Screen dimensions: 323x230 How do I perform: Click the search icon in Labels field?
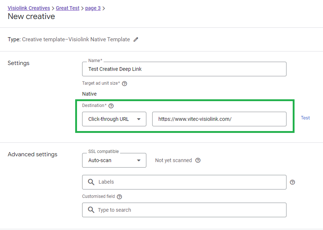(x=91, y=182)
